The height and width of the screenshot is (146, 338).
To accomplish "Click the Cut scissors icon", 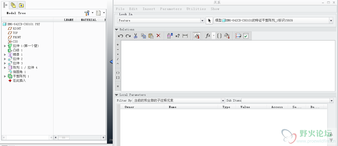I will [x=136, y=36].
